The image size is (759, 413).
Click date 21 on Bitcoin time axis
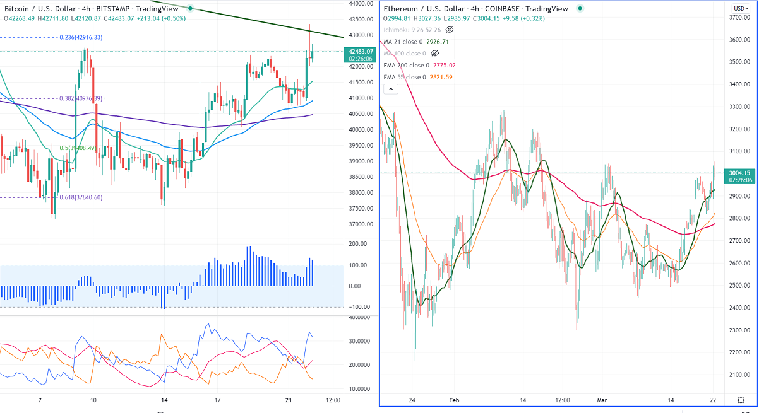tap(288, 400)
